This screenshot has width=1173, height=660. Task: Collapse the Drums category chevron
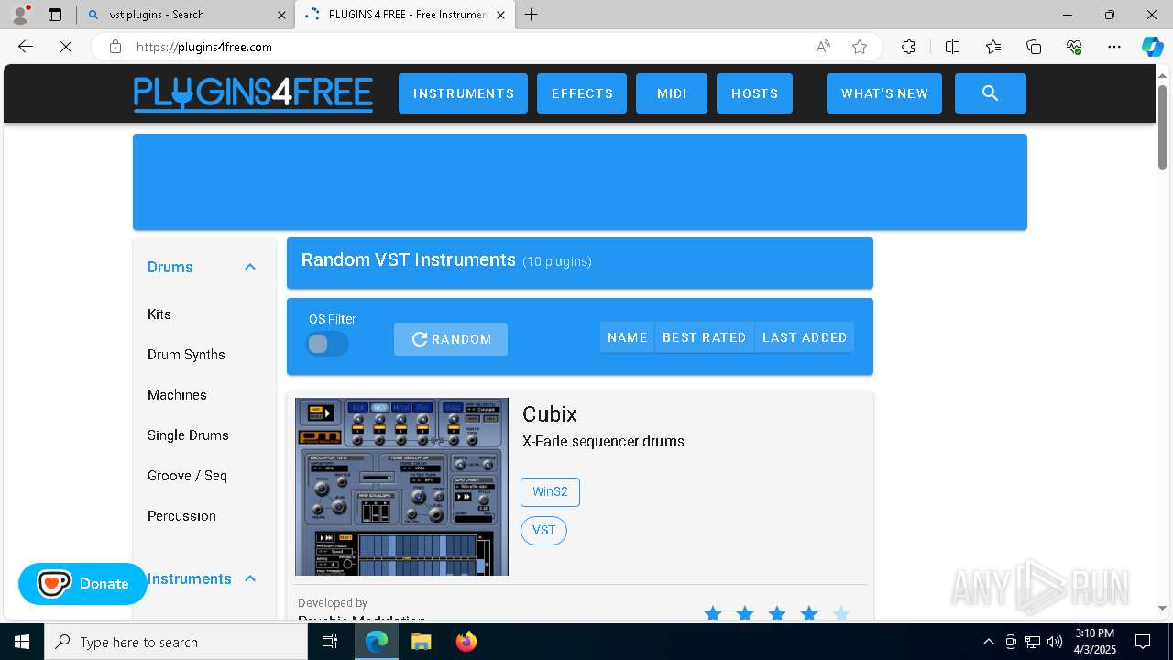250,267
